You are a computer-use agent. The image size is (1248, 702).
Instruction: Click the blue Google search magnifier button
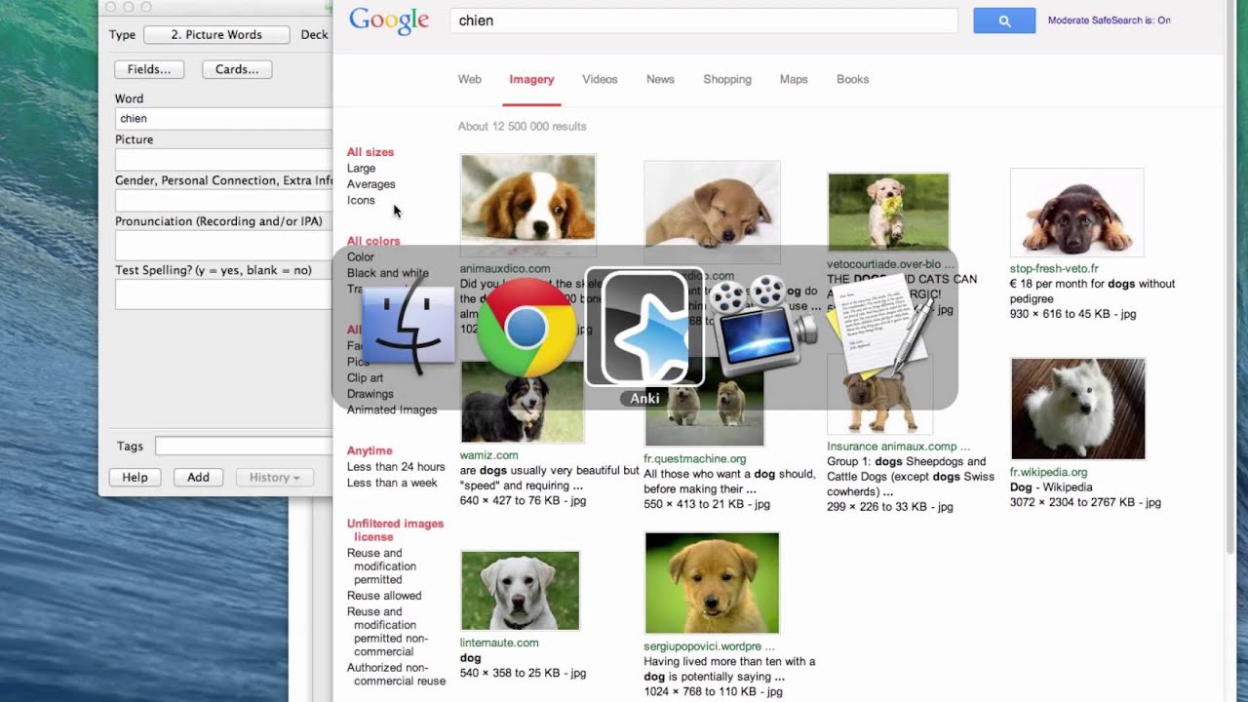pos(1004,20)
